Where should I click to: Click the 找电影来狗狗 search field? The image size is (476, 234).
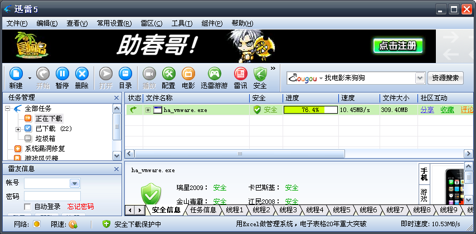[x=369, y=79]
